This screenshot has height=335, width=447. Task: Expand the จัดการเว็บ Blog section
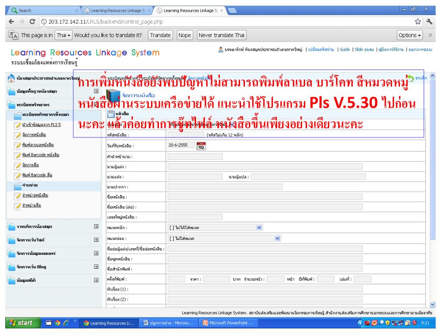pyautogui.click(x=96, y=267)
